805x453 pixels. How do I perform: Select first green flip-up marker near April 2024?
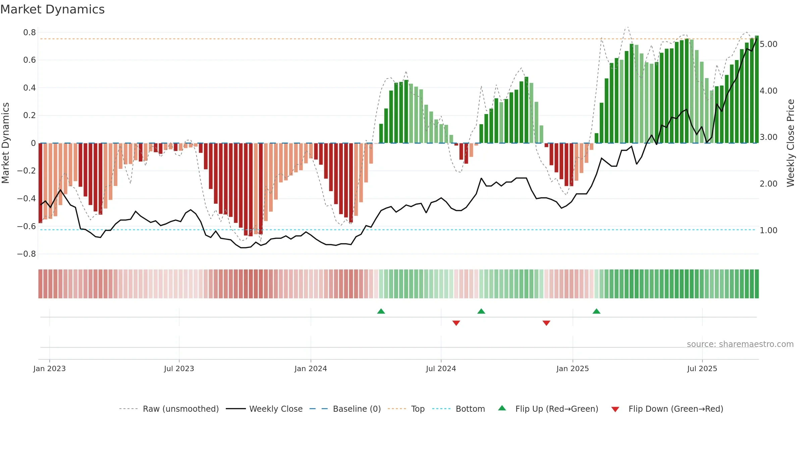[x=381, y=311]
